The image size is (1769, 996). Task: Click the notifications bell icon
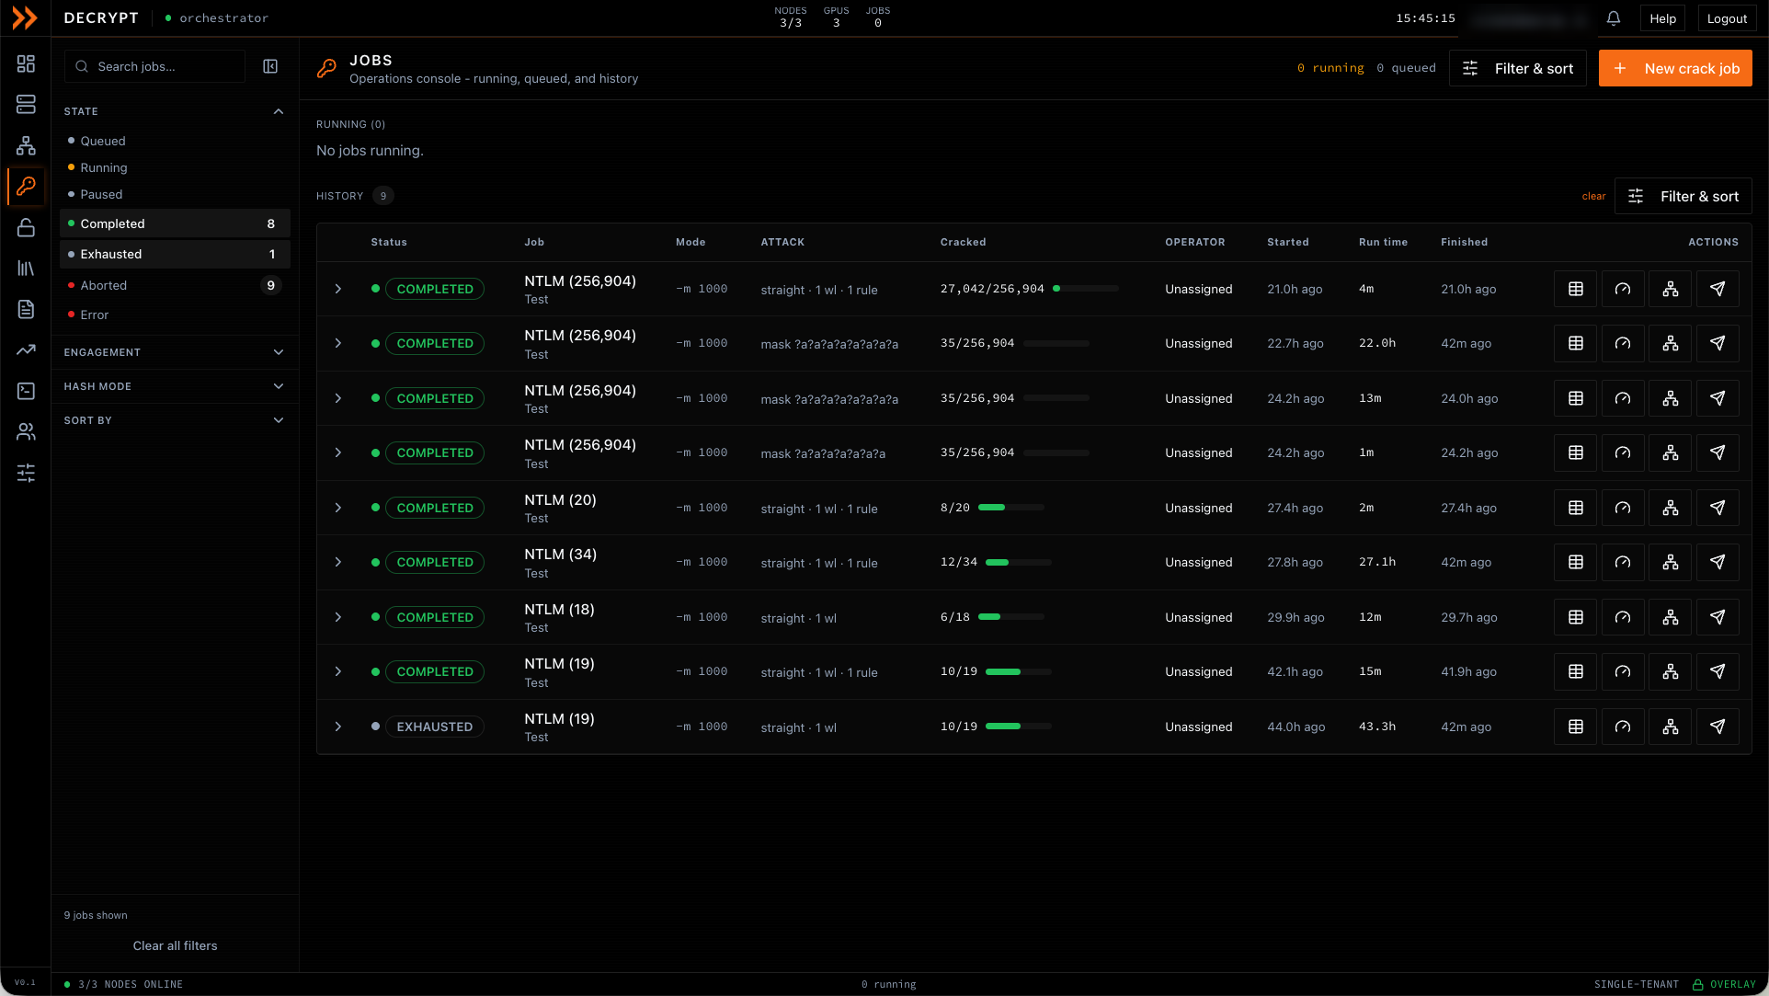click(x=1613, y=18)
